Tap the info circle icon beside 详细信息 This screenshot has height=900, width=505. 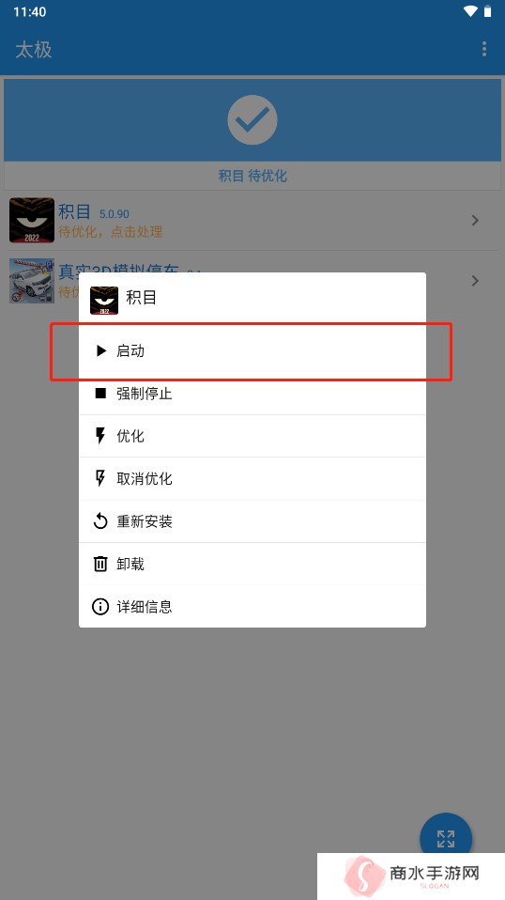click(100, 606)
